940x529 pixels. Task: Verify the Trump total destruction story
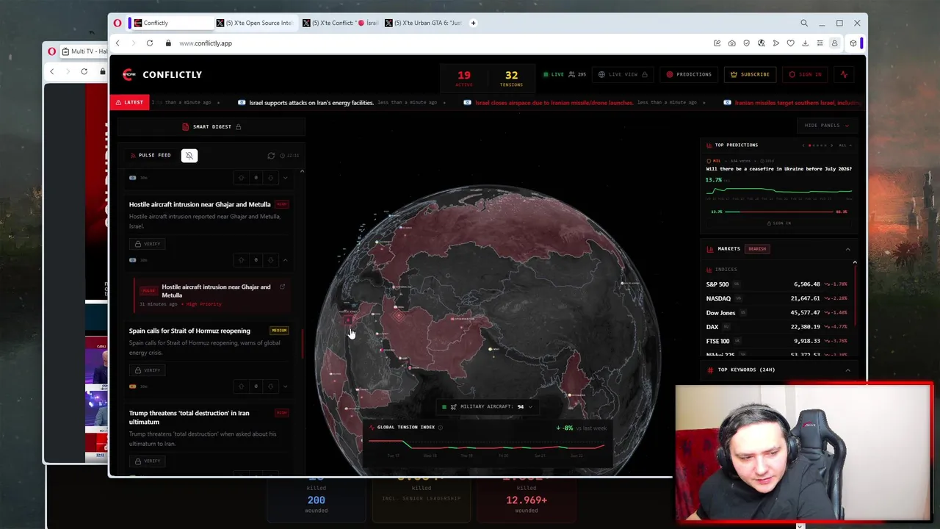(x=148, y=461)
